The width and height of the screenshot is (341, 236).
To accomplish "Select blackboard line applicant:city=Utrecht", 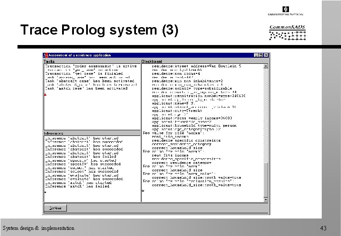I will click(177, 111).
